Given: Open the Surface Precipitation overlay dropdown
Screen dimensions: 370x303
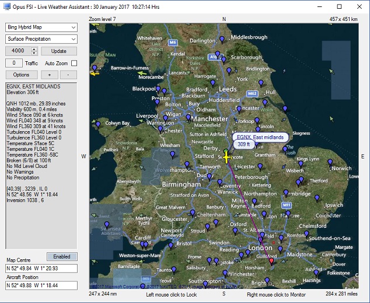Looking at the screenshot, I should (x=41, y=39).
